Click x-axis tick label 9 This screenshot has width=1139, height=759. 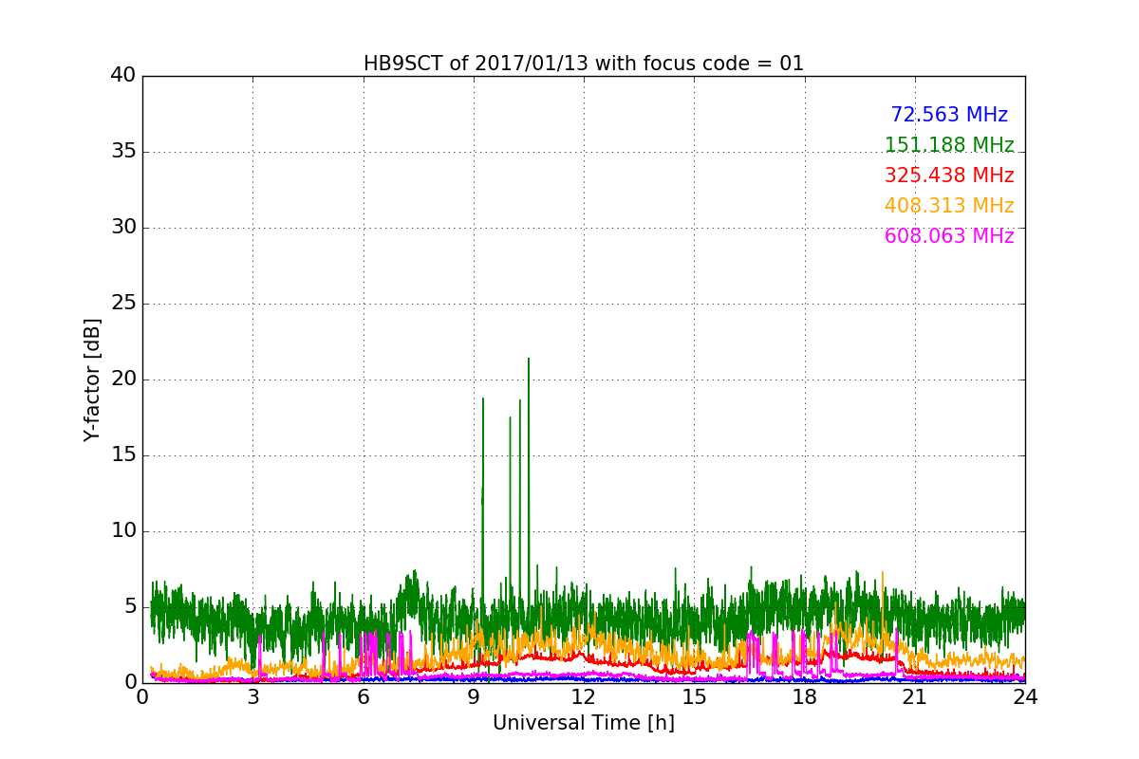pos(474,697)
